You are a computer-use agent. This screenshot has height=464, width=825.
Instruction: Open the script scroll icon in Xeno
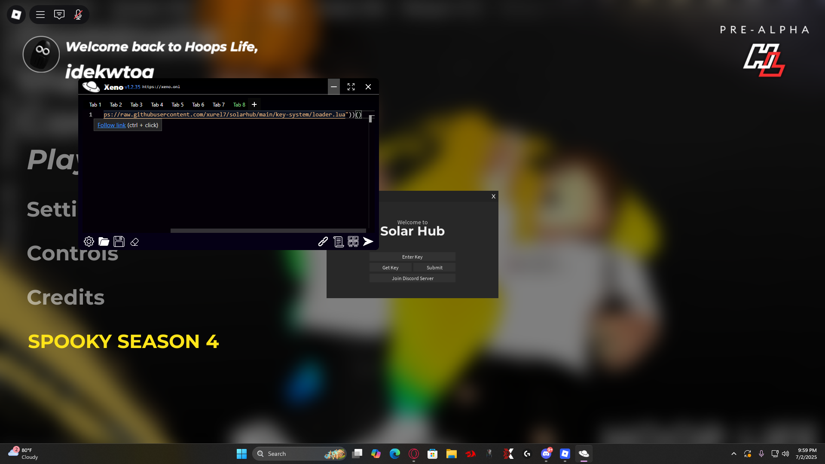[x=339, y=242]
